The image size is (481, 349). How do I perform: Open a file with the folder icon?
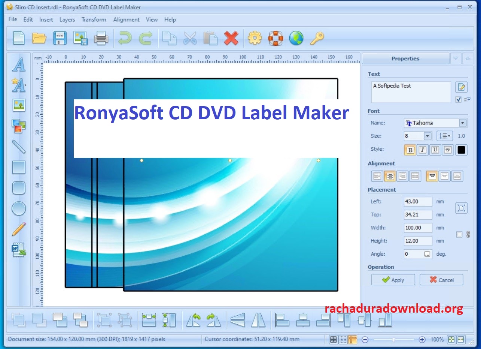click(39, 38)
